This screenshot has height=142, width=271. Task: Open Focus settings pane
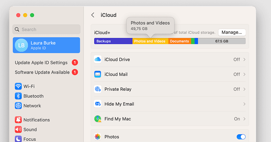coord(30,139)
